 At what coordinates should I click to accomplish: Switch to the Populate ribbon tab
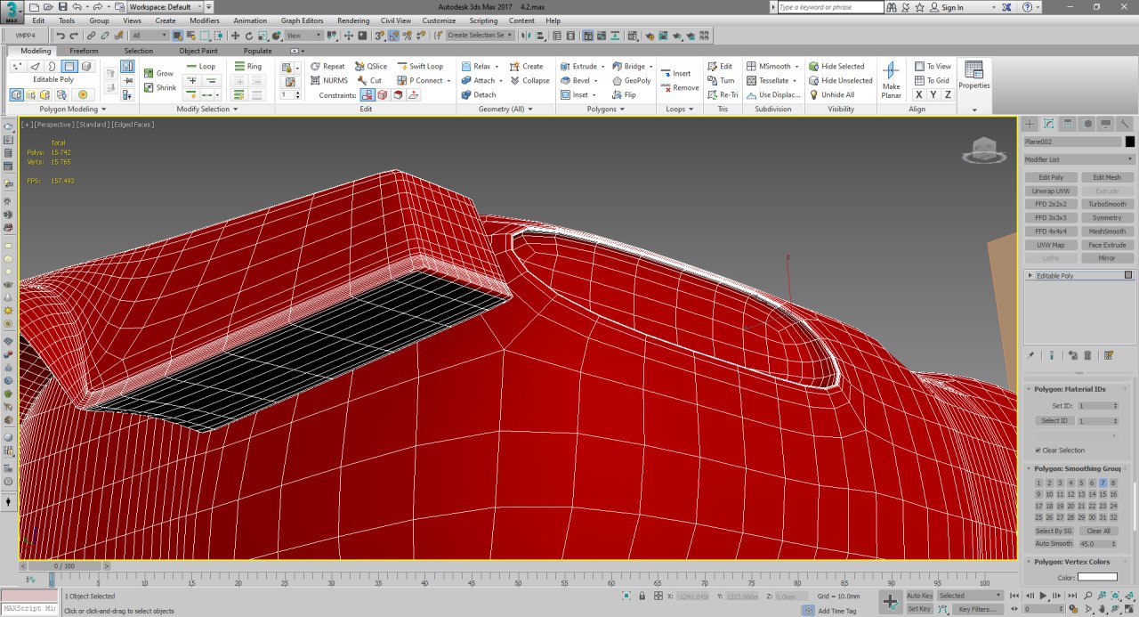[x=258, y=51]
